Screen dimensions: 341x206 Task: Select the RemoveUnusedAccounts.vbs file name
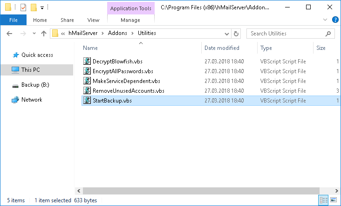pyautogui.click(x=129, y=91)
